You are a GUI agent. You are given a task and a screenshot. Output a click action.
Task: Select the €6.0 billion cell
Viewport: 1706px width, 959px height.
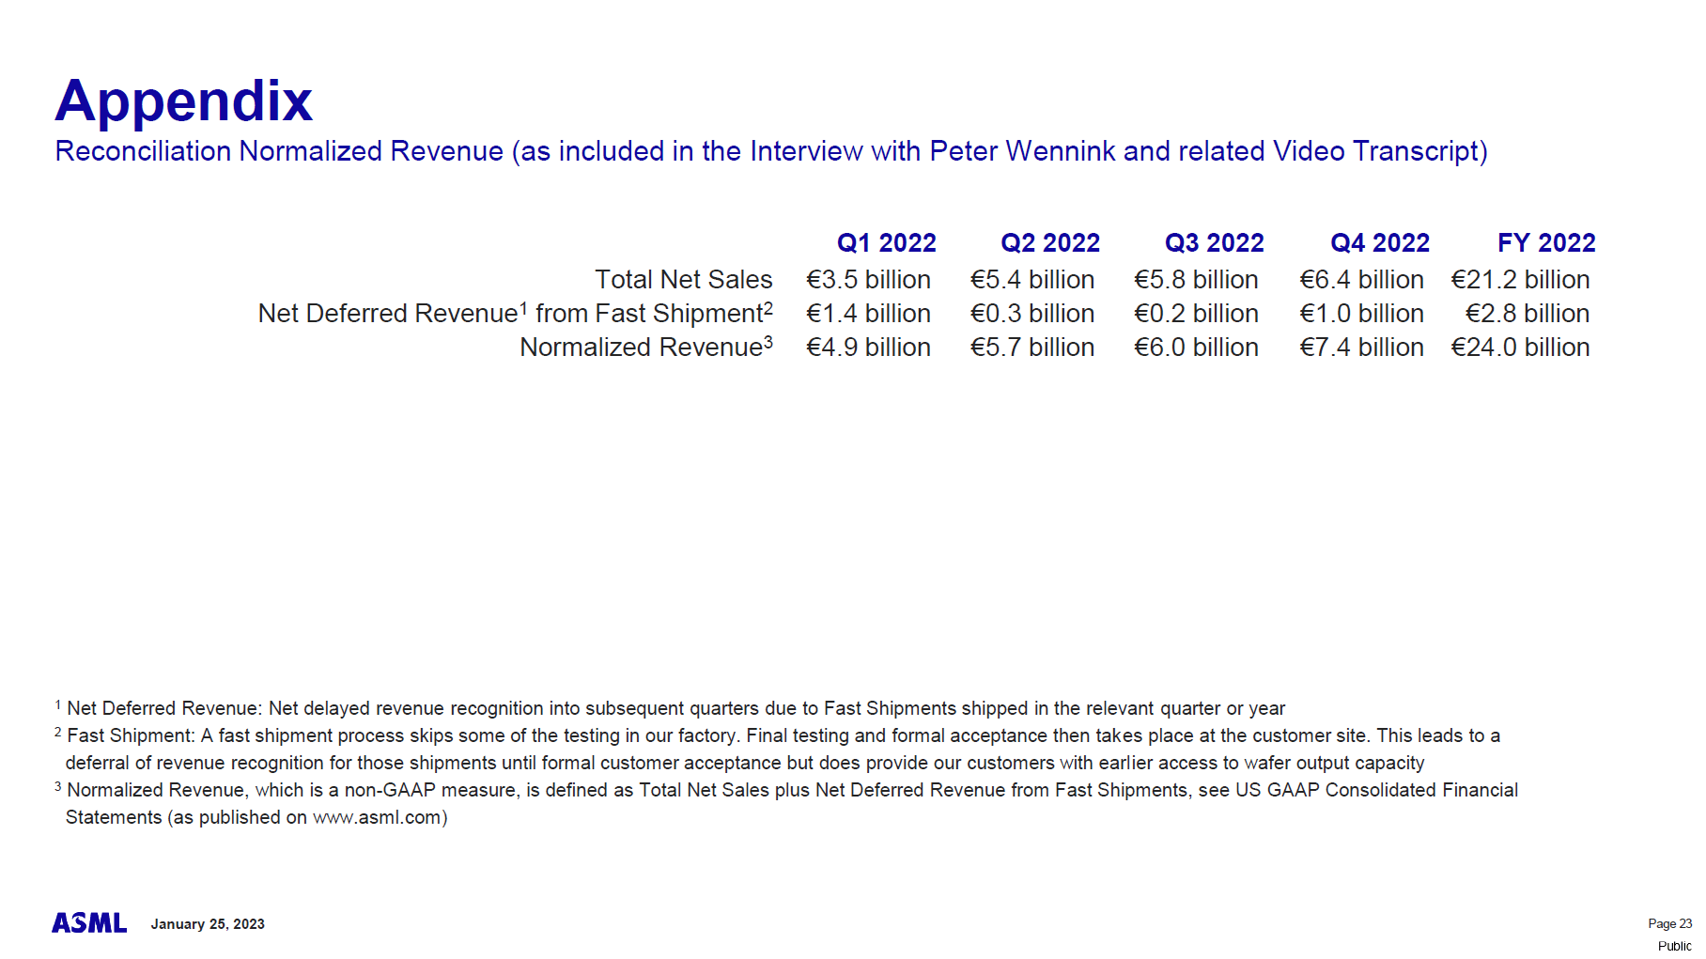(1196, 348)
